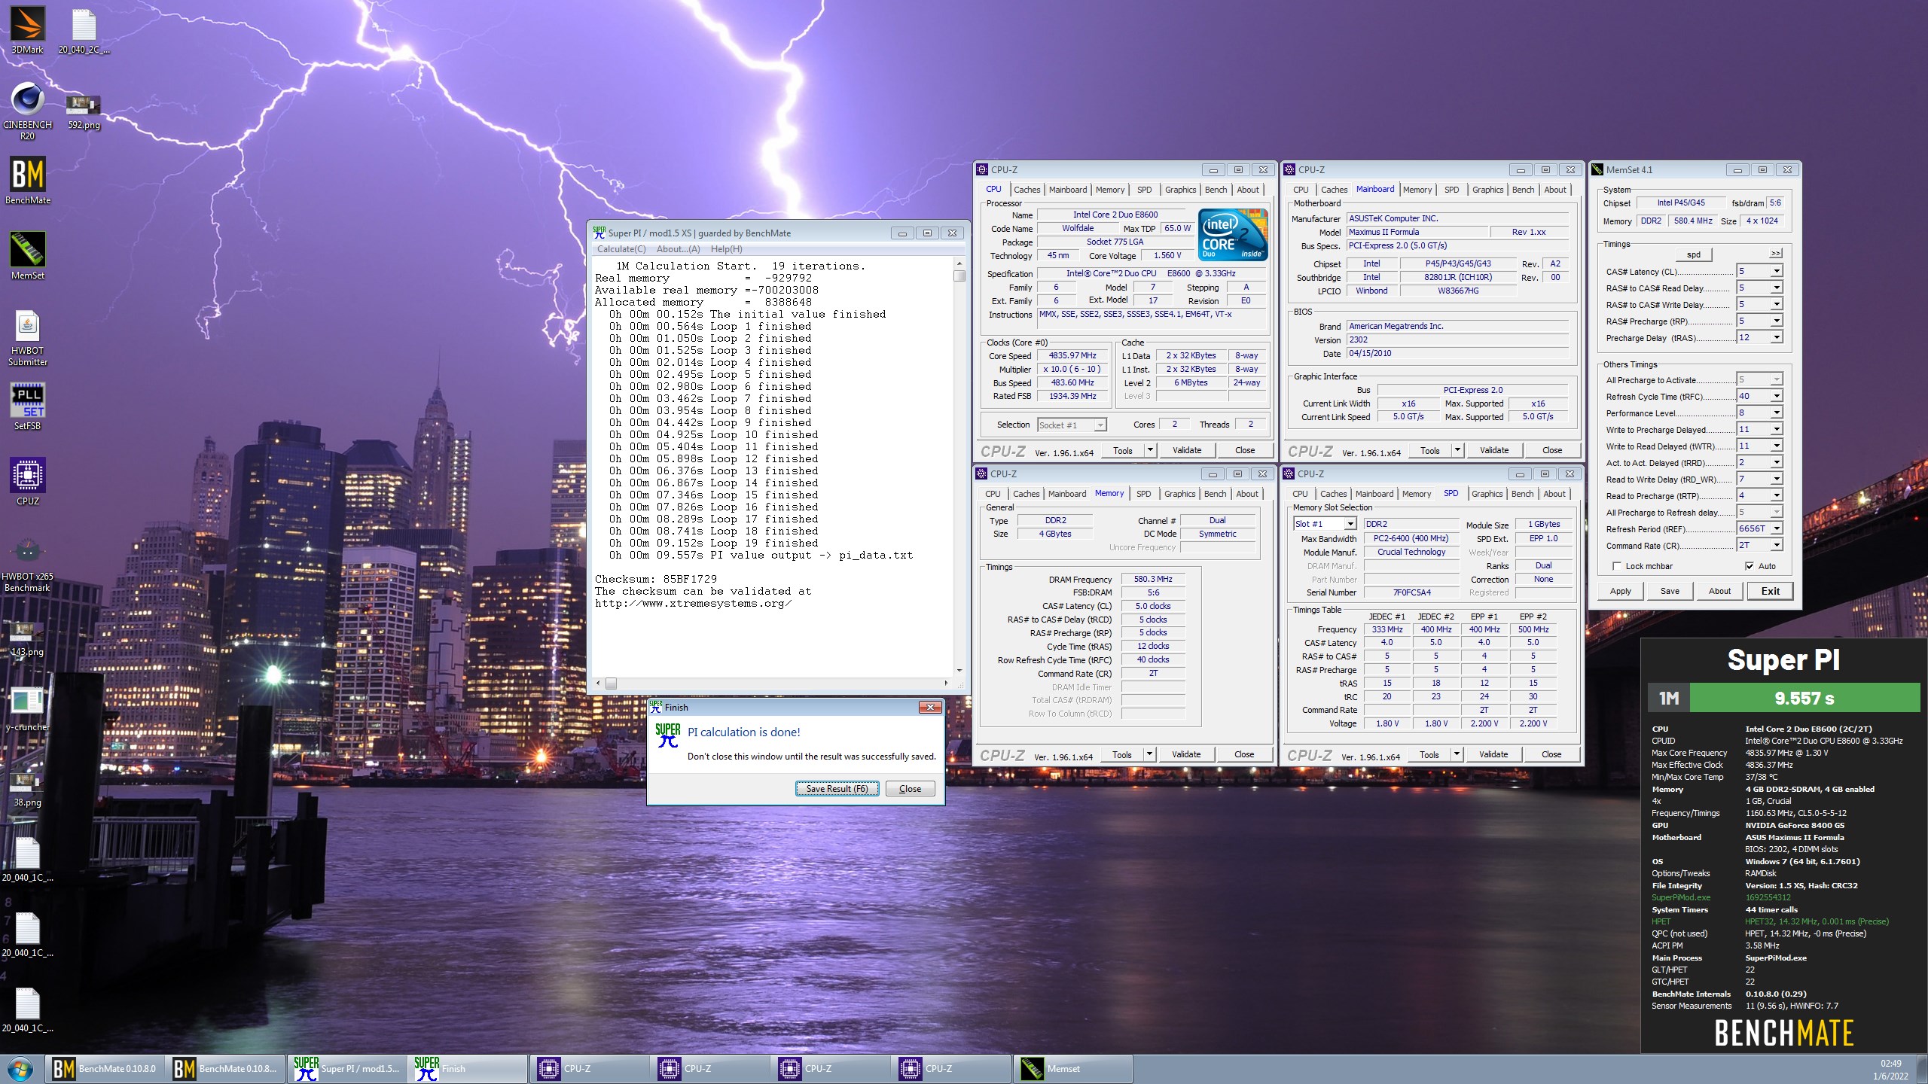Switch to Super PI mod1.5 taskbar item
1928x1084 pixels.
coord(349,1068)
